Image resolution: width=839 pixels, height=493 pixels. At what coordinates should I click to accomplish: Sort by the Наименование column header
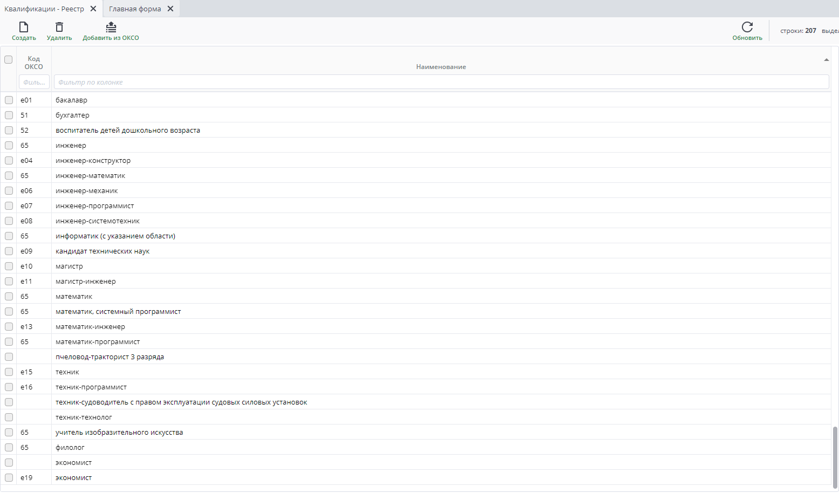[441, 67]
